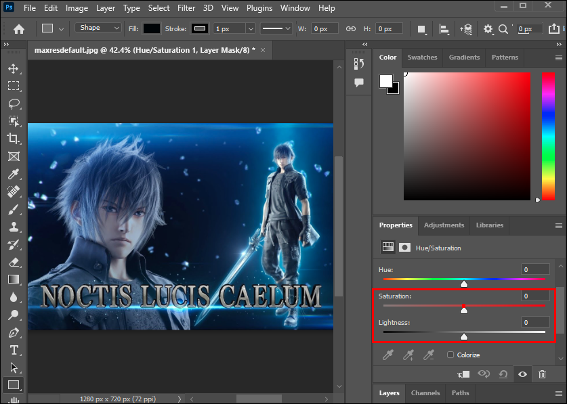Click the Saturation slider handle
The image size is (567, 404).
[464, 309]
